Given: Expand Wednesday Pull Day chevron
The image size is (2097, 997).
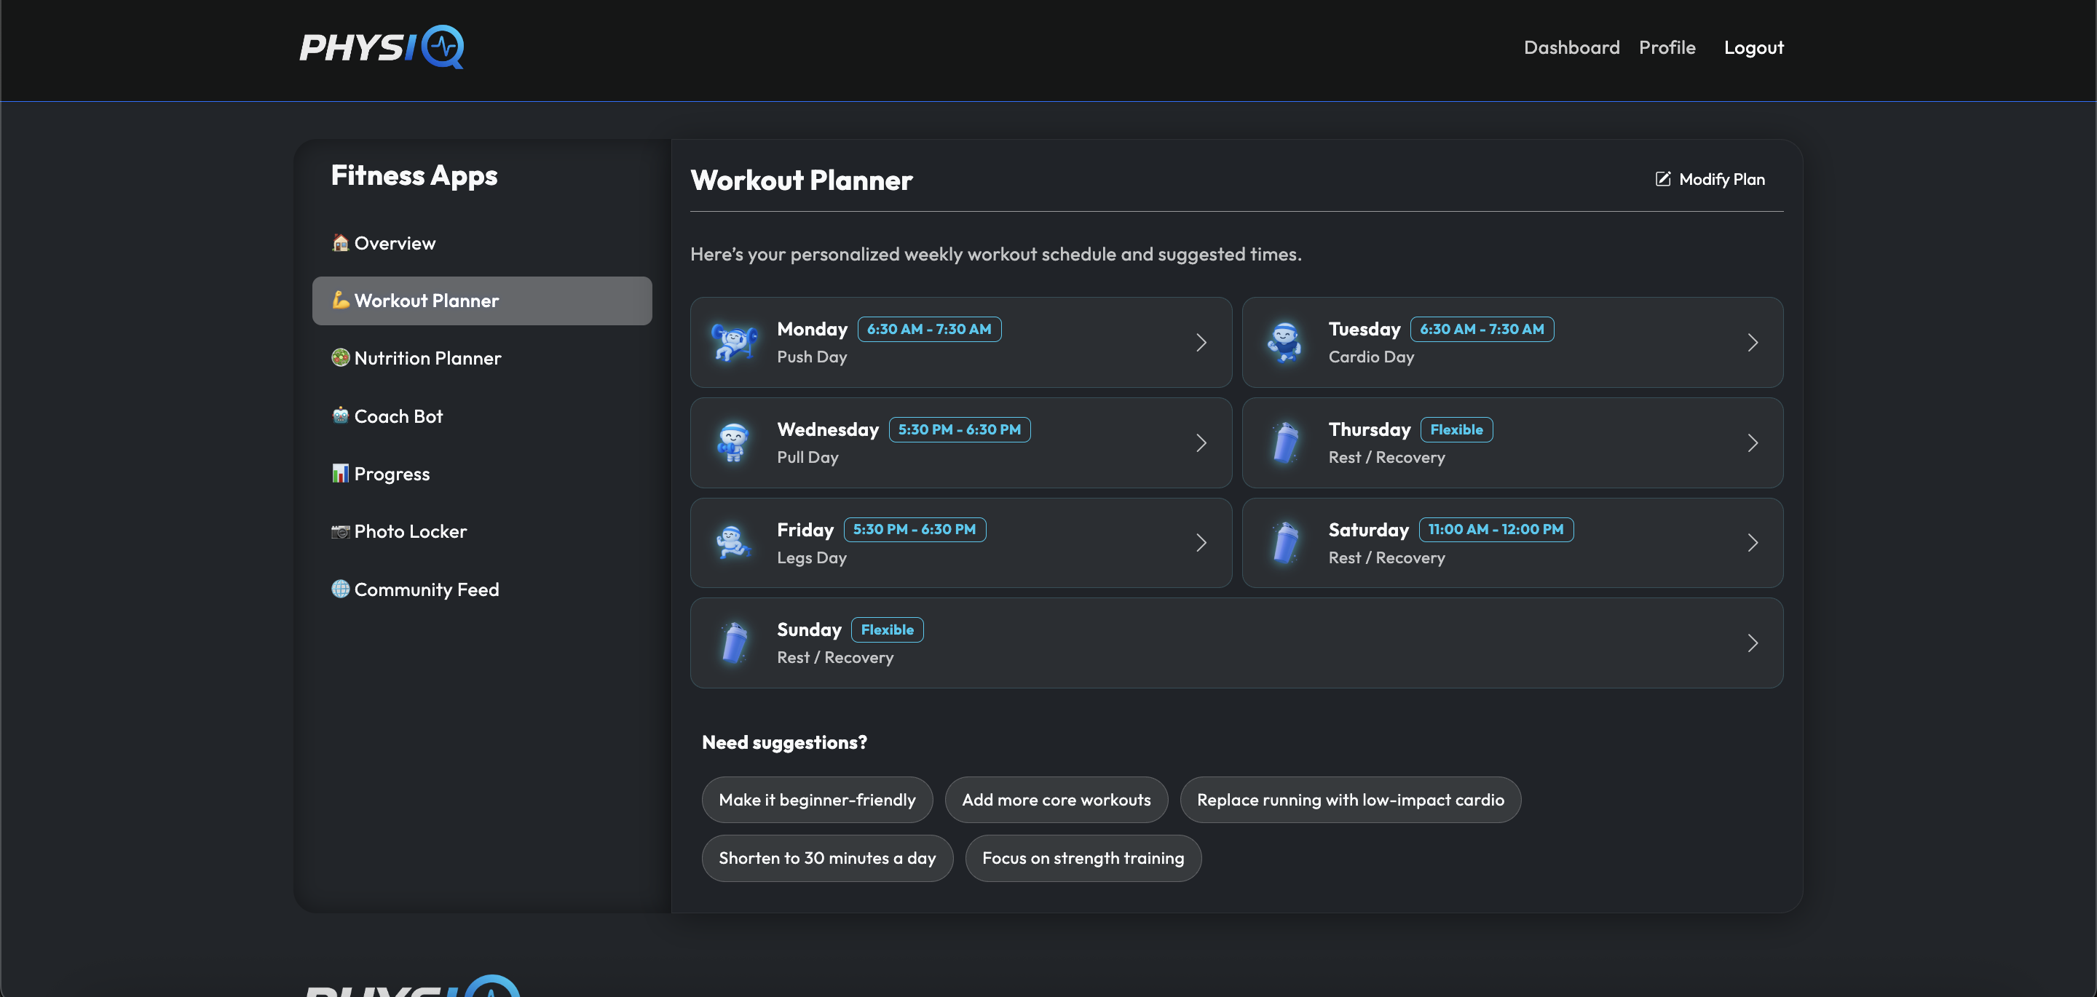Looking at the screenshot, I should coord(1201,442).
